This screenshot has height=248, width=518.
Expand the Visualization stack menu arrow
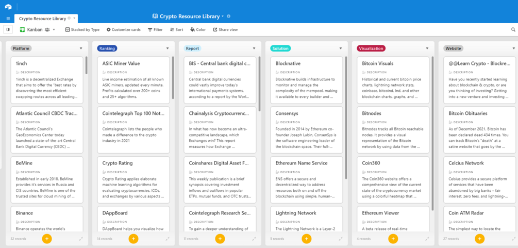click(x=427, y=48)
